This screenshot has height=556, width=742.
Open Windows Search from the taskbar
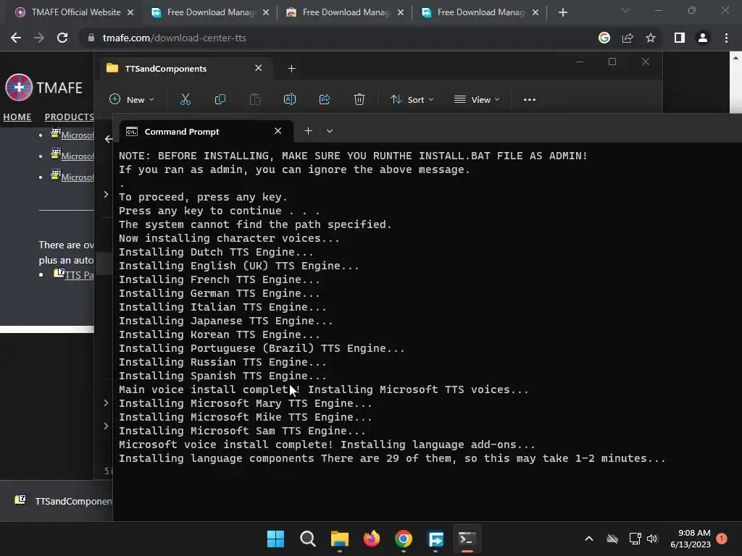point(307,539)
